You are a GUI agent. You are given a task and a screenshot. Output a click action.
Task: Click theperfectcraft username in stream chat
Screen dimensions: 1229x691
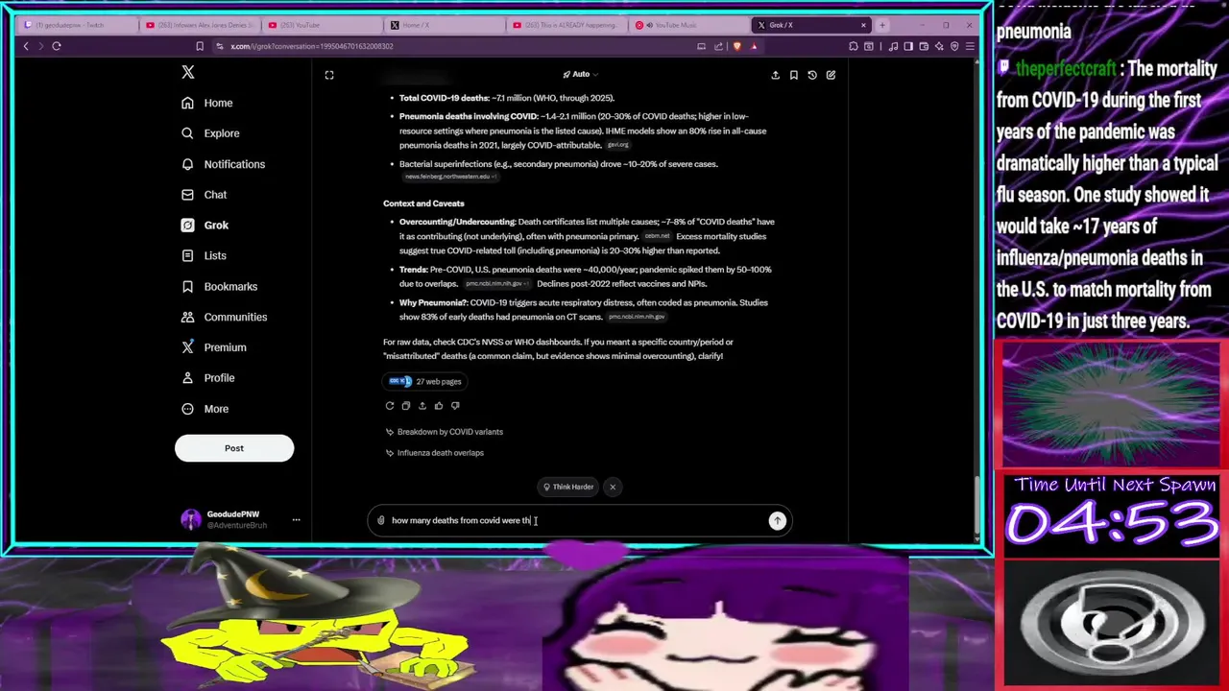click(x=1066, y=69)
